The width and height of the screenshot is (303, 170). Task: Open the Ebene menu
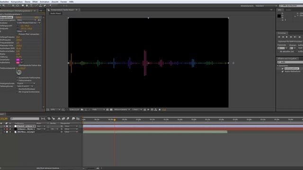tap(27, 2)
